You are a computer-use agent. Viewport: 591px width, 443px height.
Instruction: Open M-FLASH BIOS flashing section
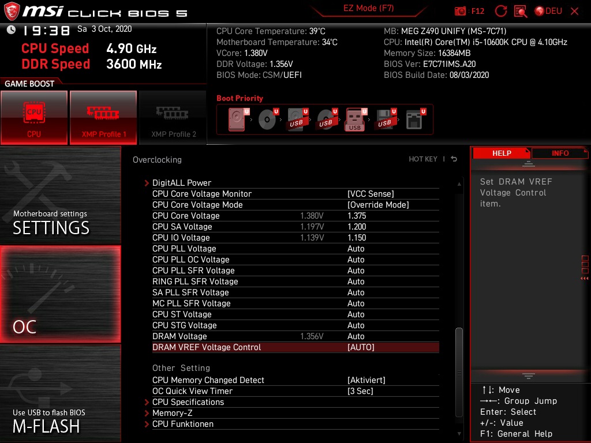pyautogui.click(x=60, y=393)
